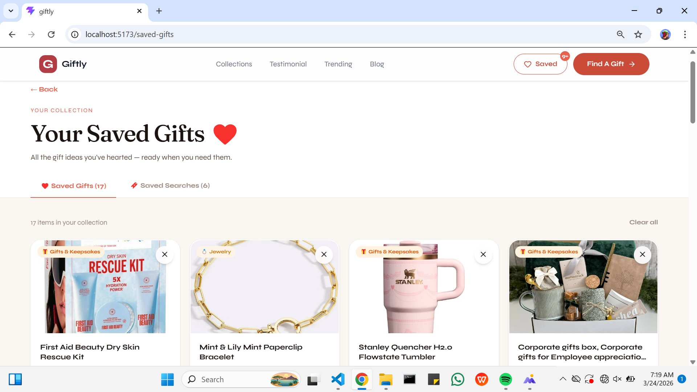Open the Chrome three-dot menu
The height and width of the screenshot is (392, 697).
(x=685, y=34)
